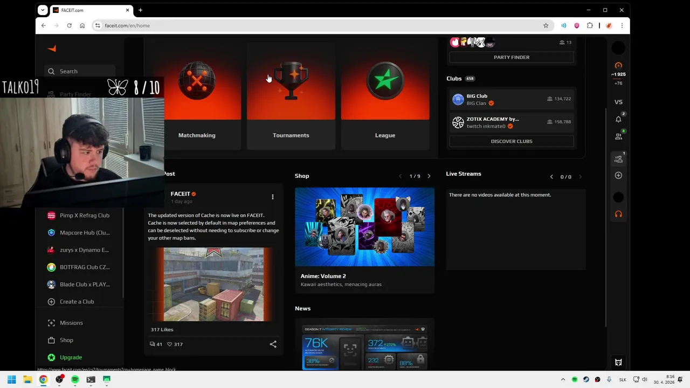Open Spotify from the taskbar
690x388 pixels.
(75, 379)
